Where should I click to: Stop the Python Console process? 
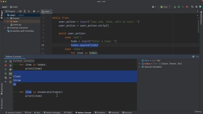coord(6,65)
